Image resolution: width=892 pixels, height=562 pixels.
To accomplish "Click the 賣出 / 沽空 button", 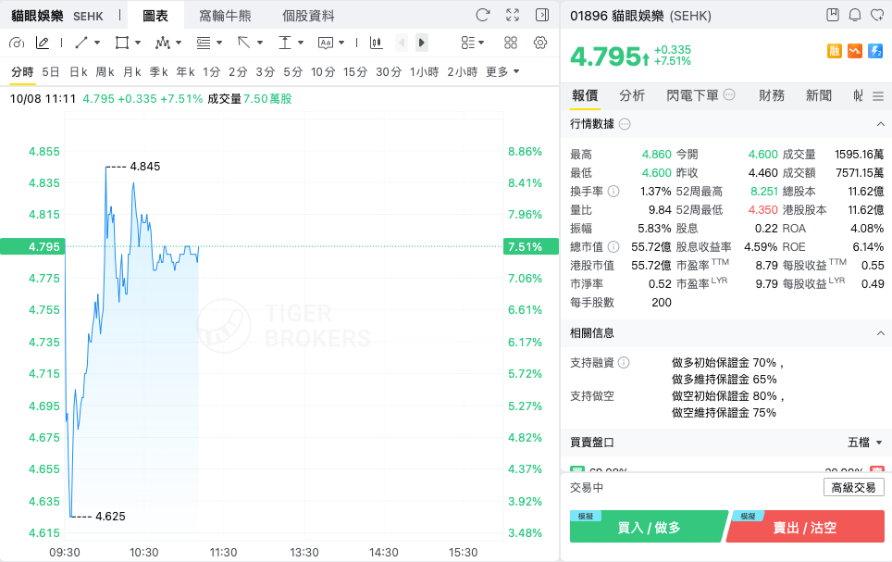I will click(805, 527).
